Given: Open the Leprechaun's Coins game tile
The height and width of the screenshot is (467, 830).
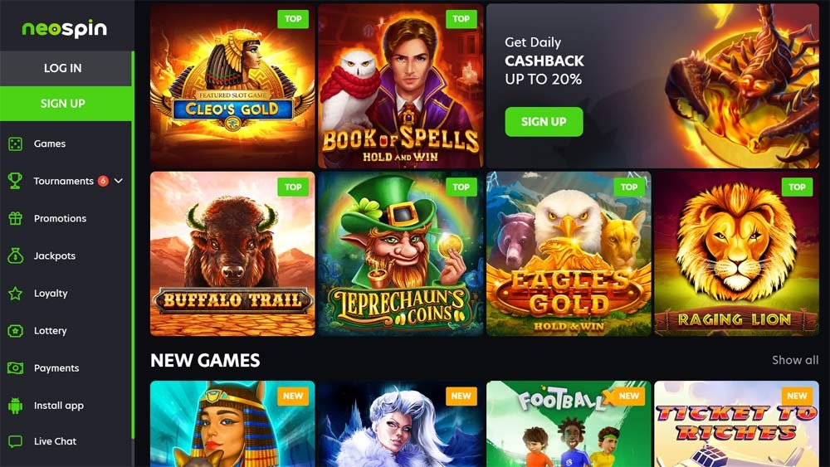Looking at the screenshot, I should [x=401, y=254].
